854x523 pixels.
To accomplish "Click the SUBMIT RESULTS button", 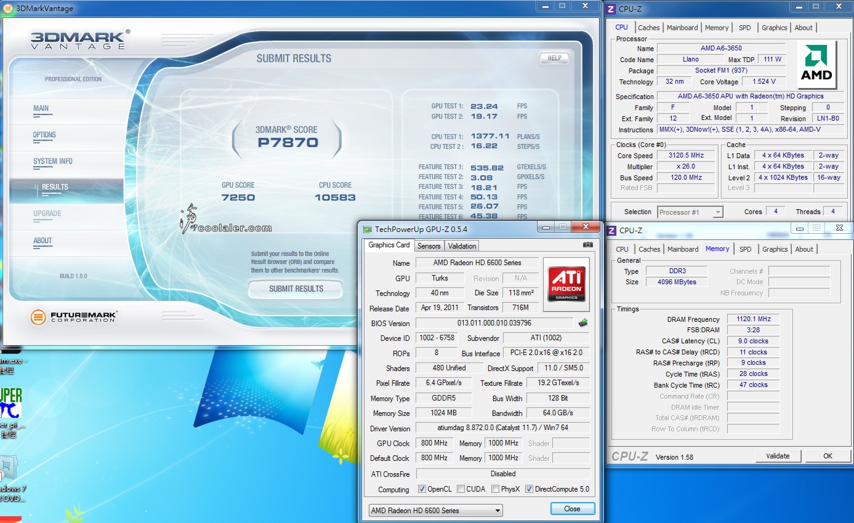I will [x=296, y=289].
